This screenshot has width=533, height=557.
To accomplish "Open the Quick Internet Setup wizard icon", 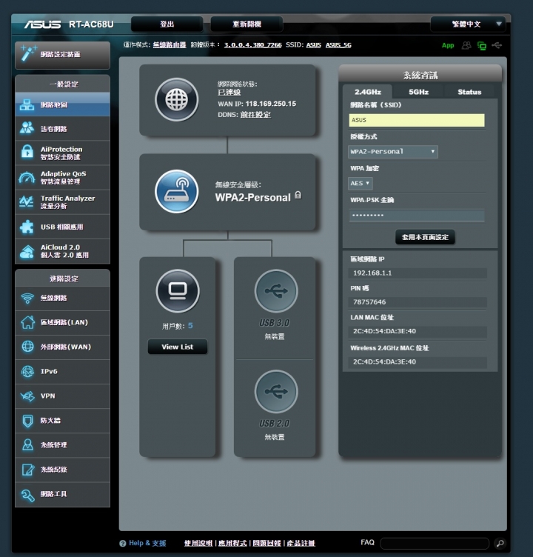I will click(28, 53).
